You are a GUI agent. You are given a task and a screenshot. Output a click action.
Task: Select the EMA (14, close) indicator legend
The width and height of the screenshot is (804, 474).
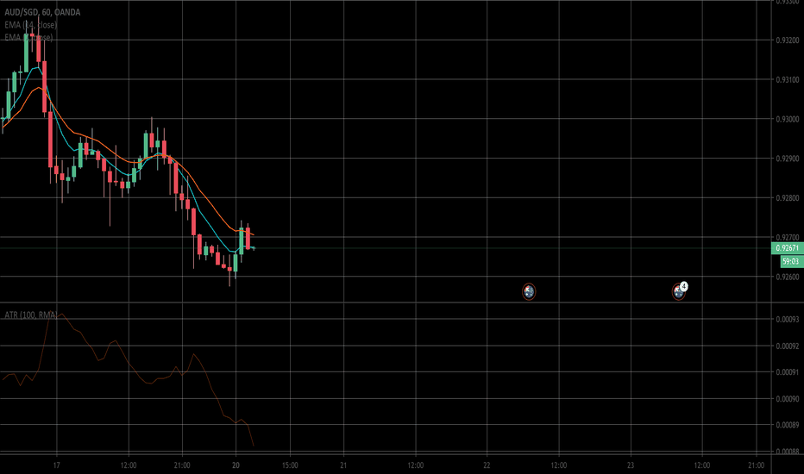31,25
